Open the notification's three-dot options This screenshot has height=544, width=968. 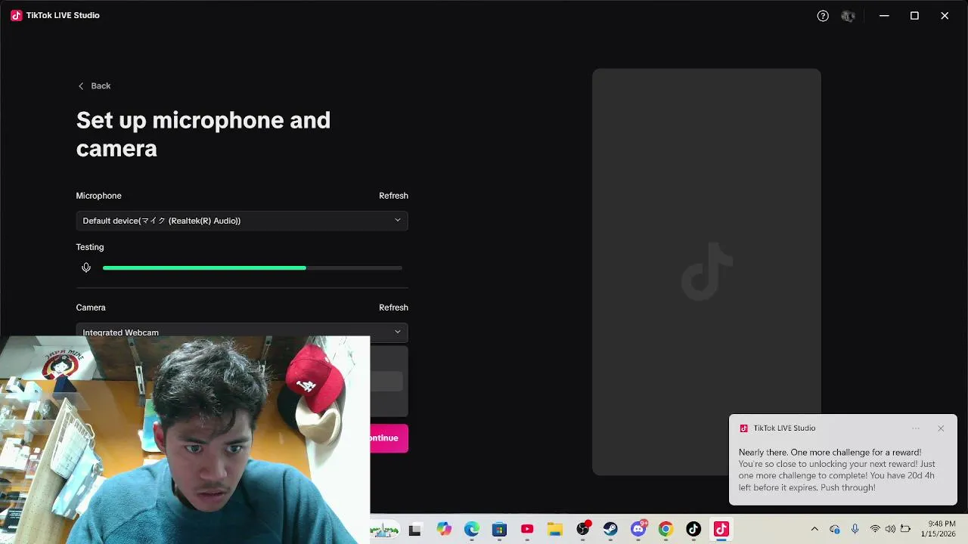coord(916,428)
